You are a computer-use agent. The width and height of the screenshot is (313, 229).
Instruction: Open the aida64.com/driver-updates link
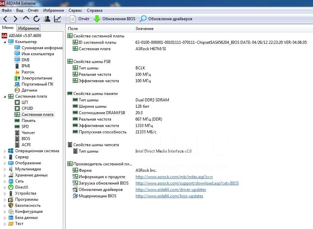click(x=170, y=189)
